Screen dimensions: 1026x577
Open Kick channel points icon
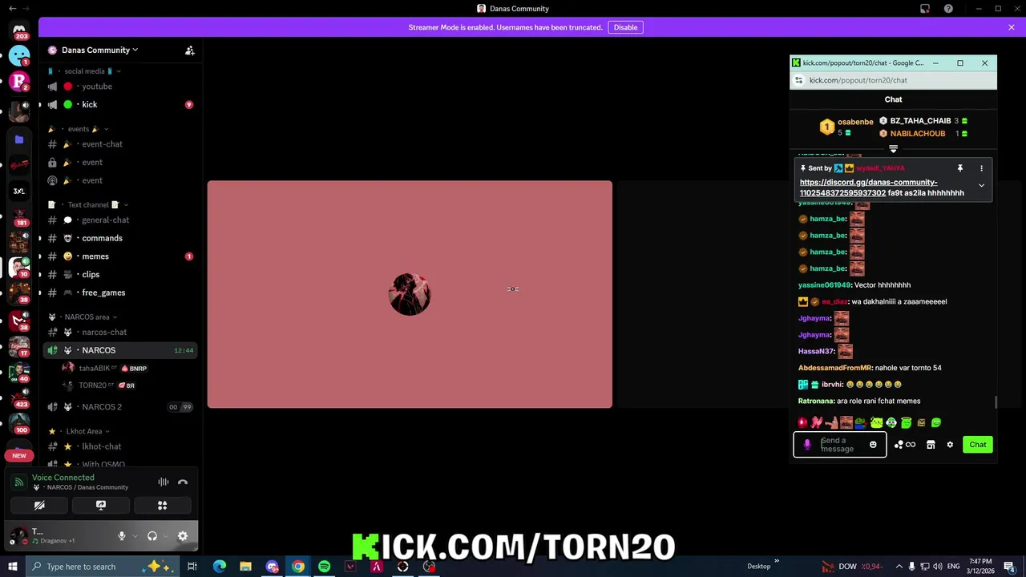(905, 445)
